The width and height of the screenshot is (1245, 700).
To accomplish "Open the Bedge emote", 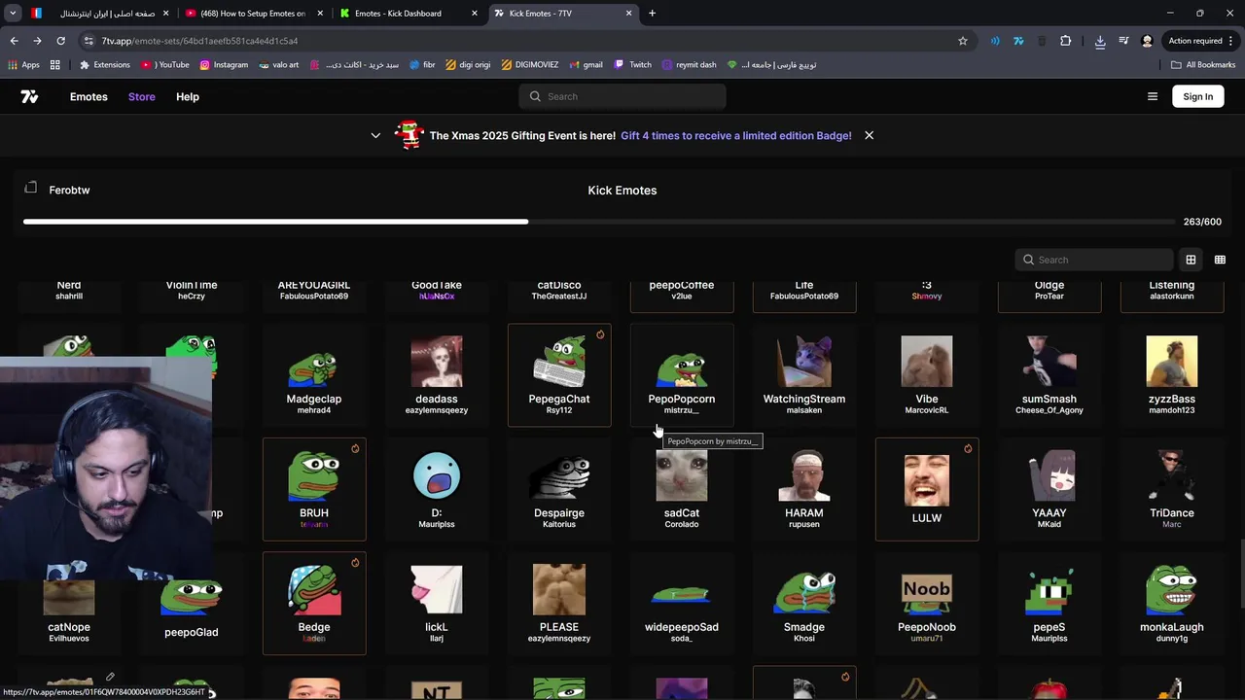I will (314, 603).
